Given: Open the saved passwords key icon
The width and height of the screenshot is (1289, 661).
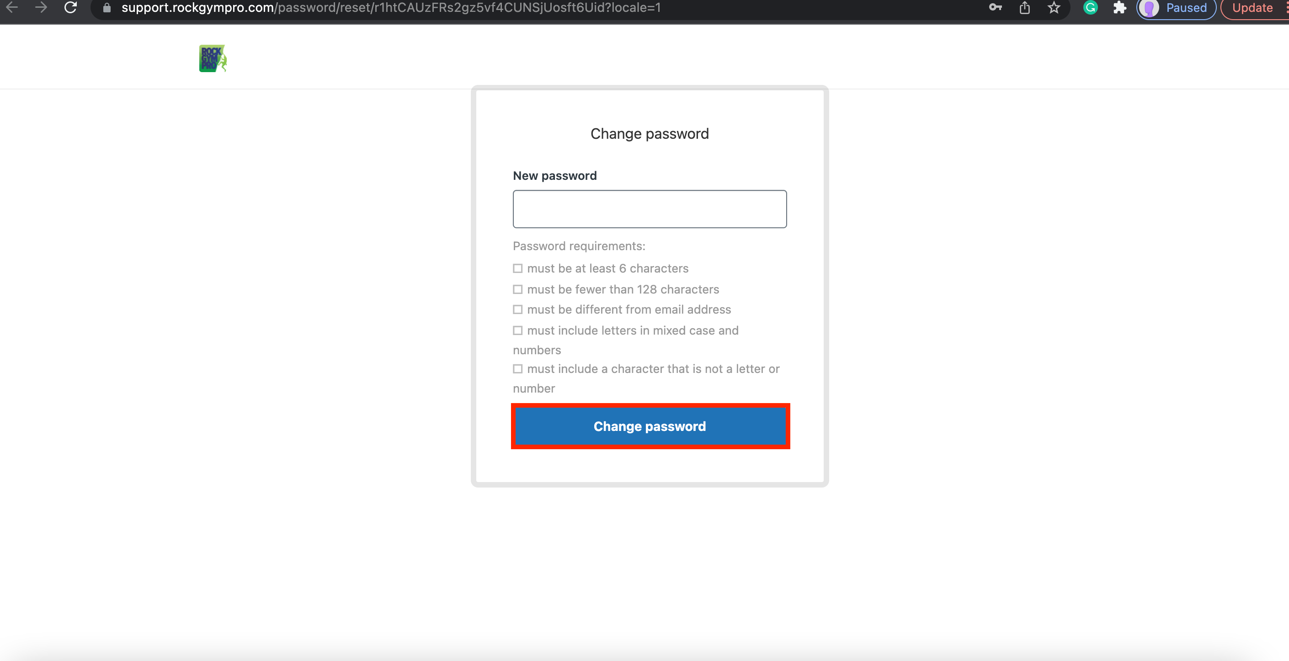Looking at the screenshot, I should (995, 7).
